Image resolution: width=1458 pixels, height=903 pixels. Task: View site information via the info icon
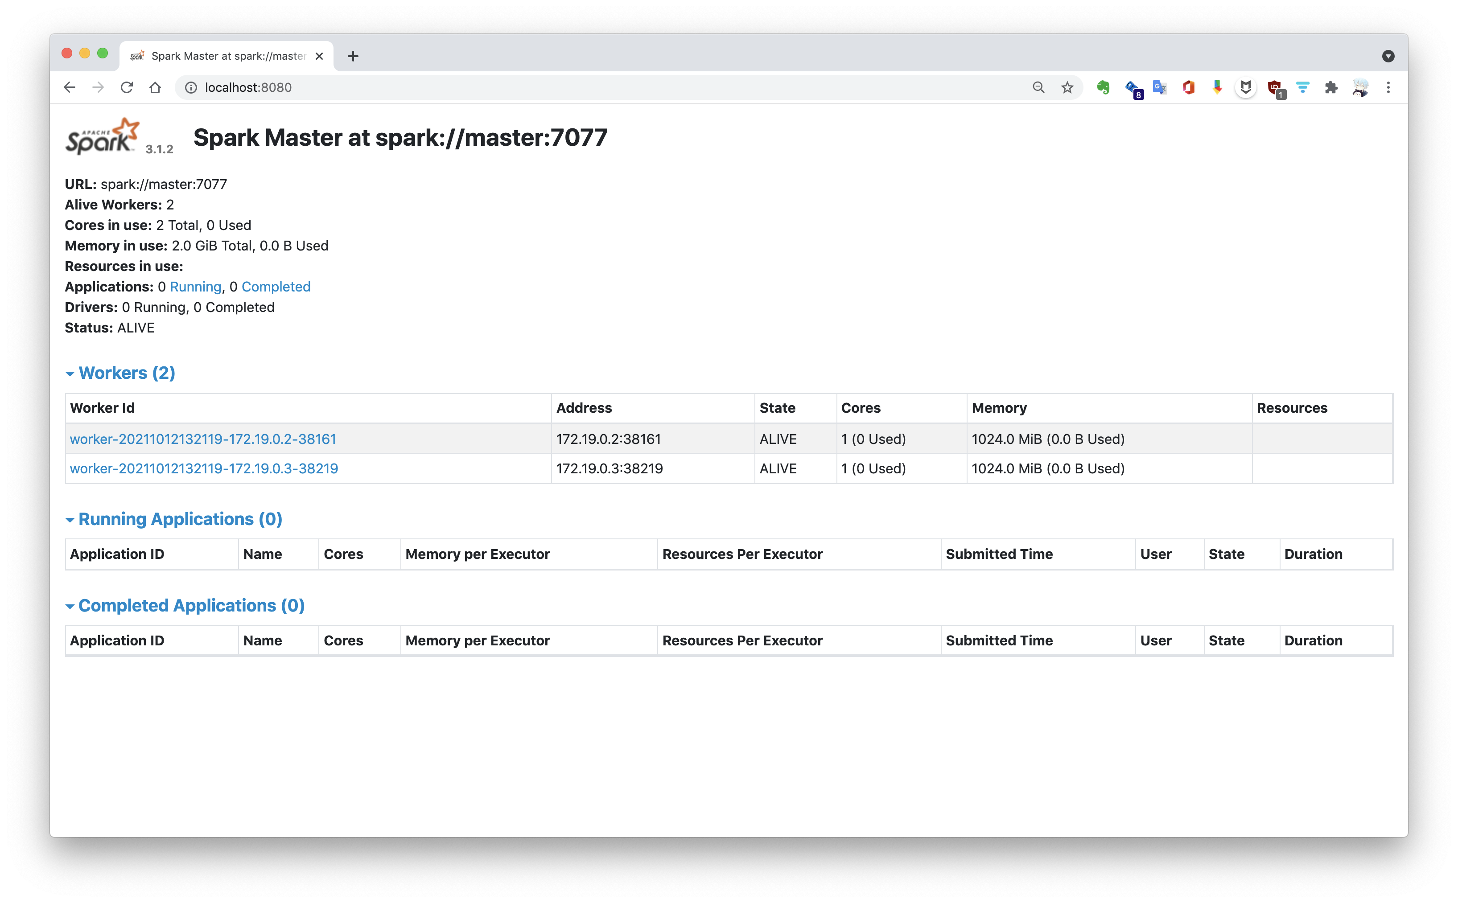tap(190, 87)
